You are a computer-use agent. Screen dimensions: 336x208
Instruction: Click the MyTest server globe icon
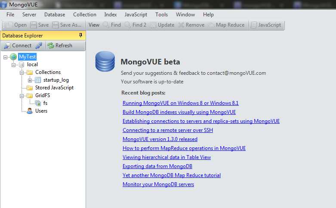(13, 57)
